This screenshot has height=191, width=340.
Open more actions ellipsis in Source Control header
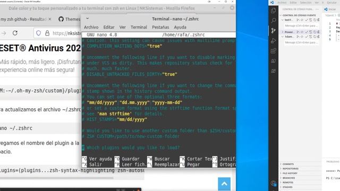coord(318,10)
